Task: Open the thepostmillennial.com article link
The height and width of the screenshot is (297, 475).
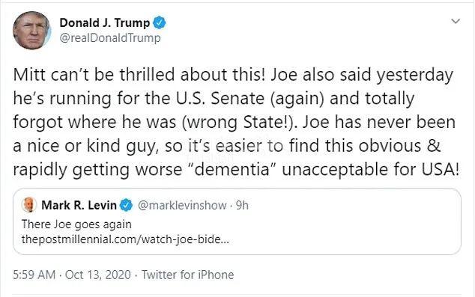Action: (x=125, y=239)
